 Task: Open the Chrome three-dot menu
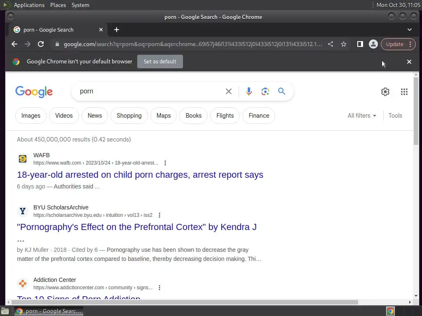(410, 44)
